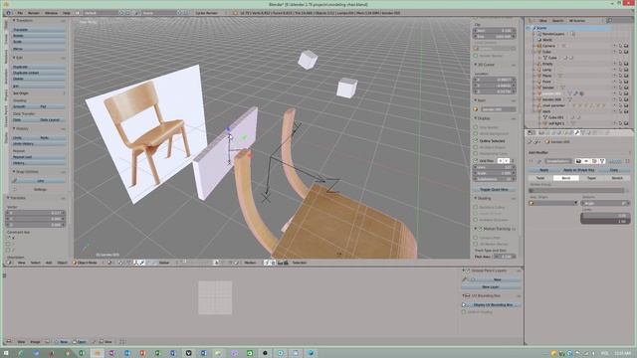Click the Duplicate Linked button
The height and width of the screenshot is (358, 637).
pos(39,73)
